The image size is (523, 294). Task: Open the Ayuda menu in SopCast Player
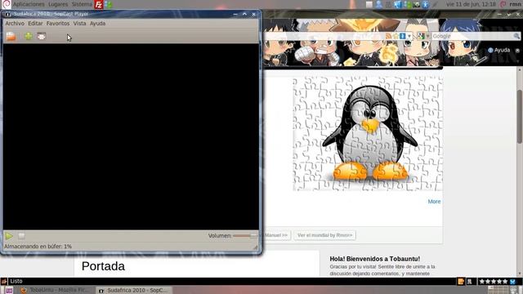tap(97, 24)
